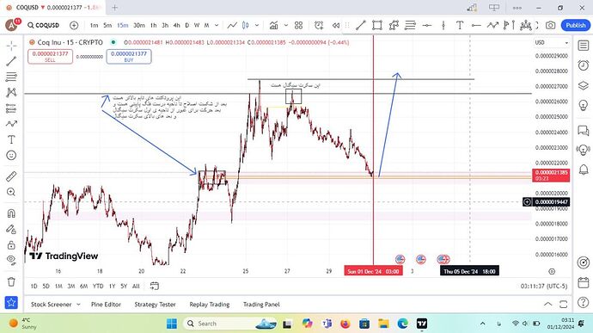This screenshot has width=593, height=333.
Task: Collapse the bottom panel with chevron
Action: click(x=547, y=305)
